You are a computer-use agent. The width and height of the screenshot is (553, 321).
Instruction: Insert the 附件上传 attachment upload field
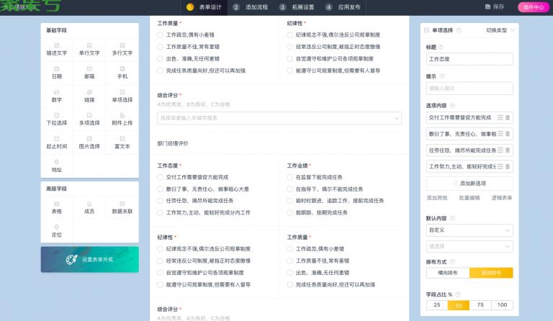tap(122, 119)
